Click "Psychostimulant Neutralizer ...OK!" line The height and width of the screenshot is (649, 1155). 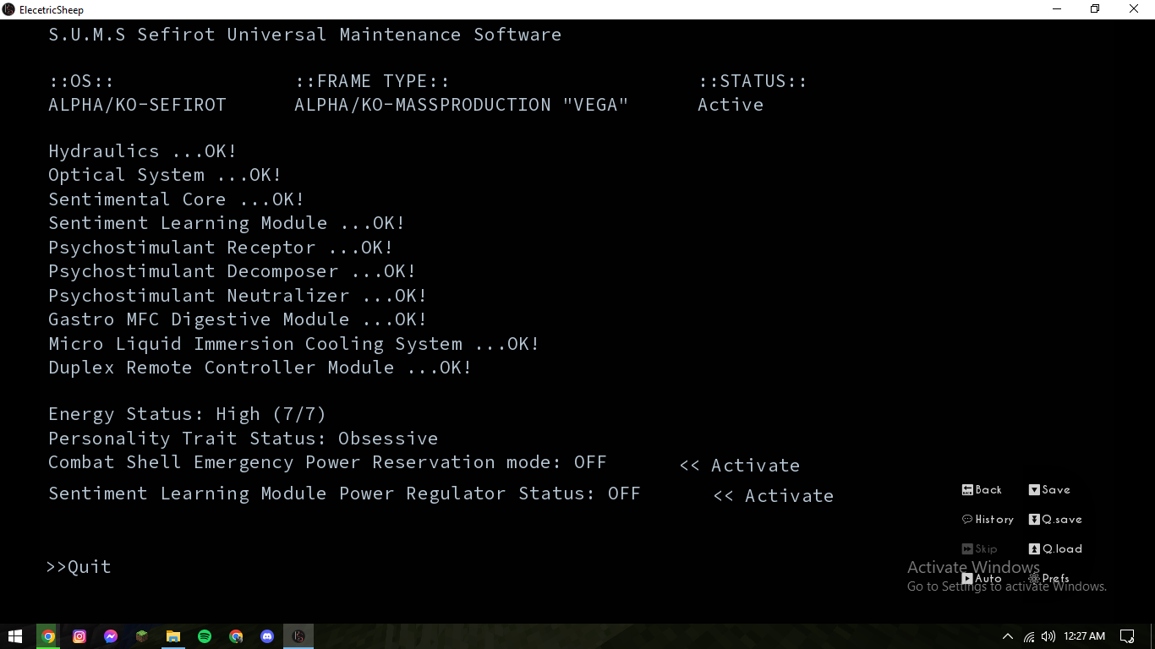(x=238, y=296)
